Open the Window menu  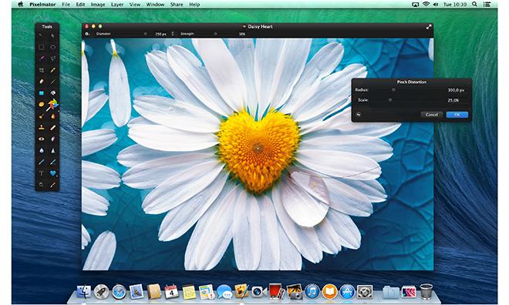coord(155,5)
